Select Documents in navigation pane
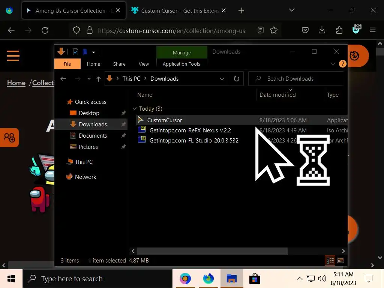384x288 pixels. 93,136
